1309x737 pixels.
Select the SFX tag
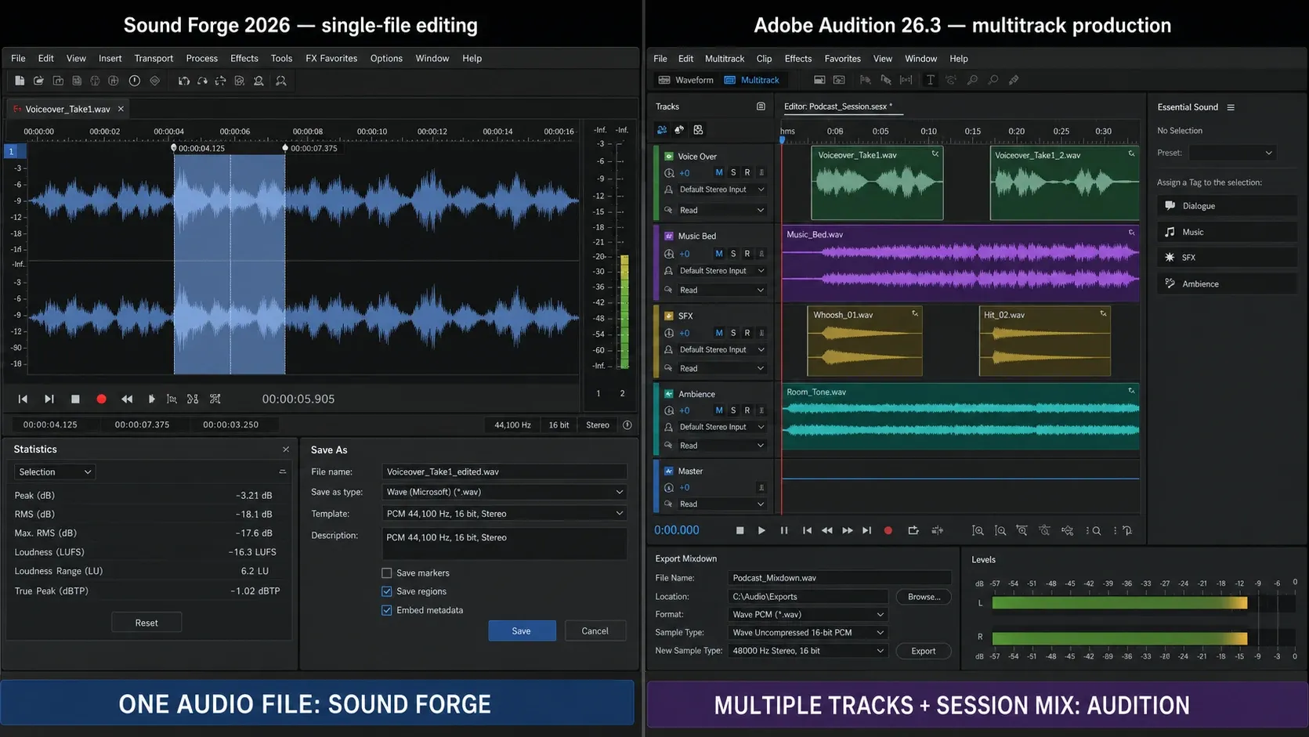pyautogui.click(x=1227, y=257)
